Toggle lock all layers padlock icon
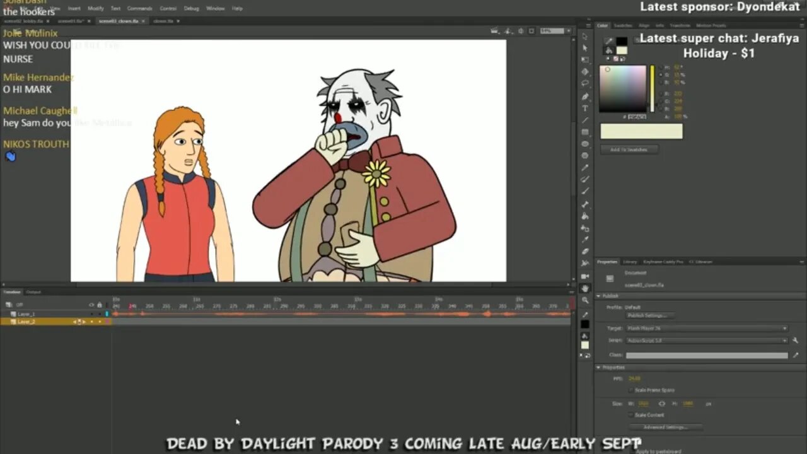The height and width of the screenshot is (454, 807). click(100, 305)
